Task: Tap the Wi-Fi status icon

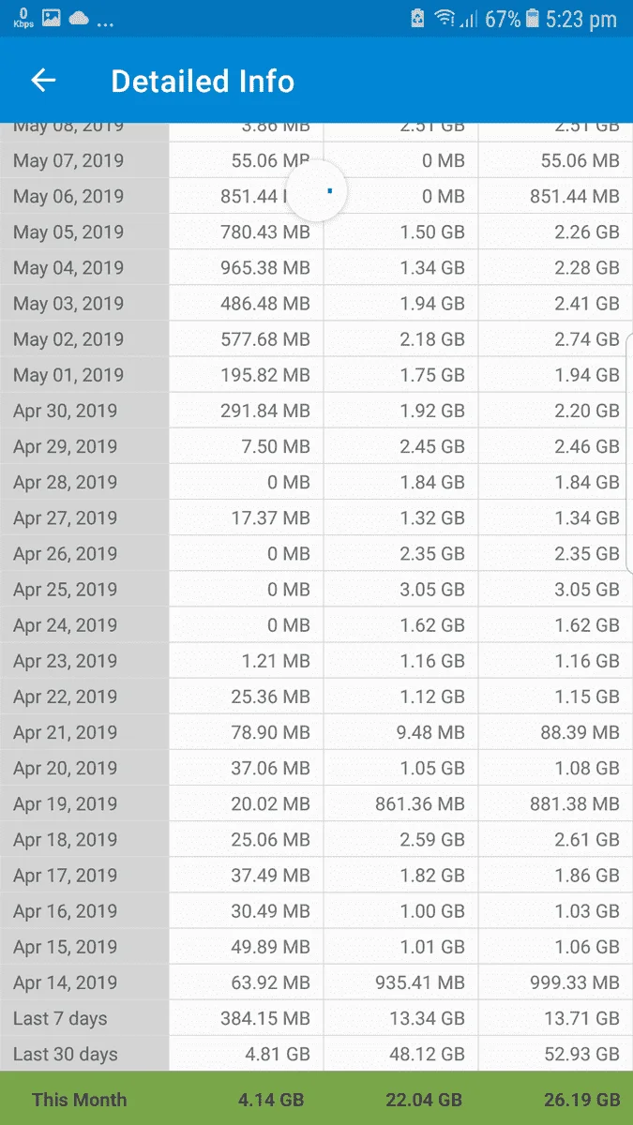Action: [445, 19]
